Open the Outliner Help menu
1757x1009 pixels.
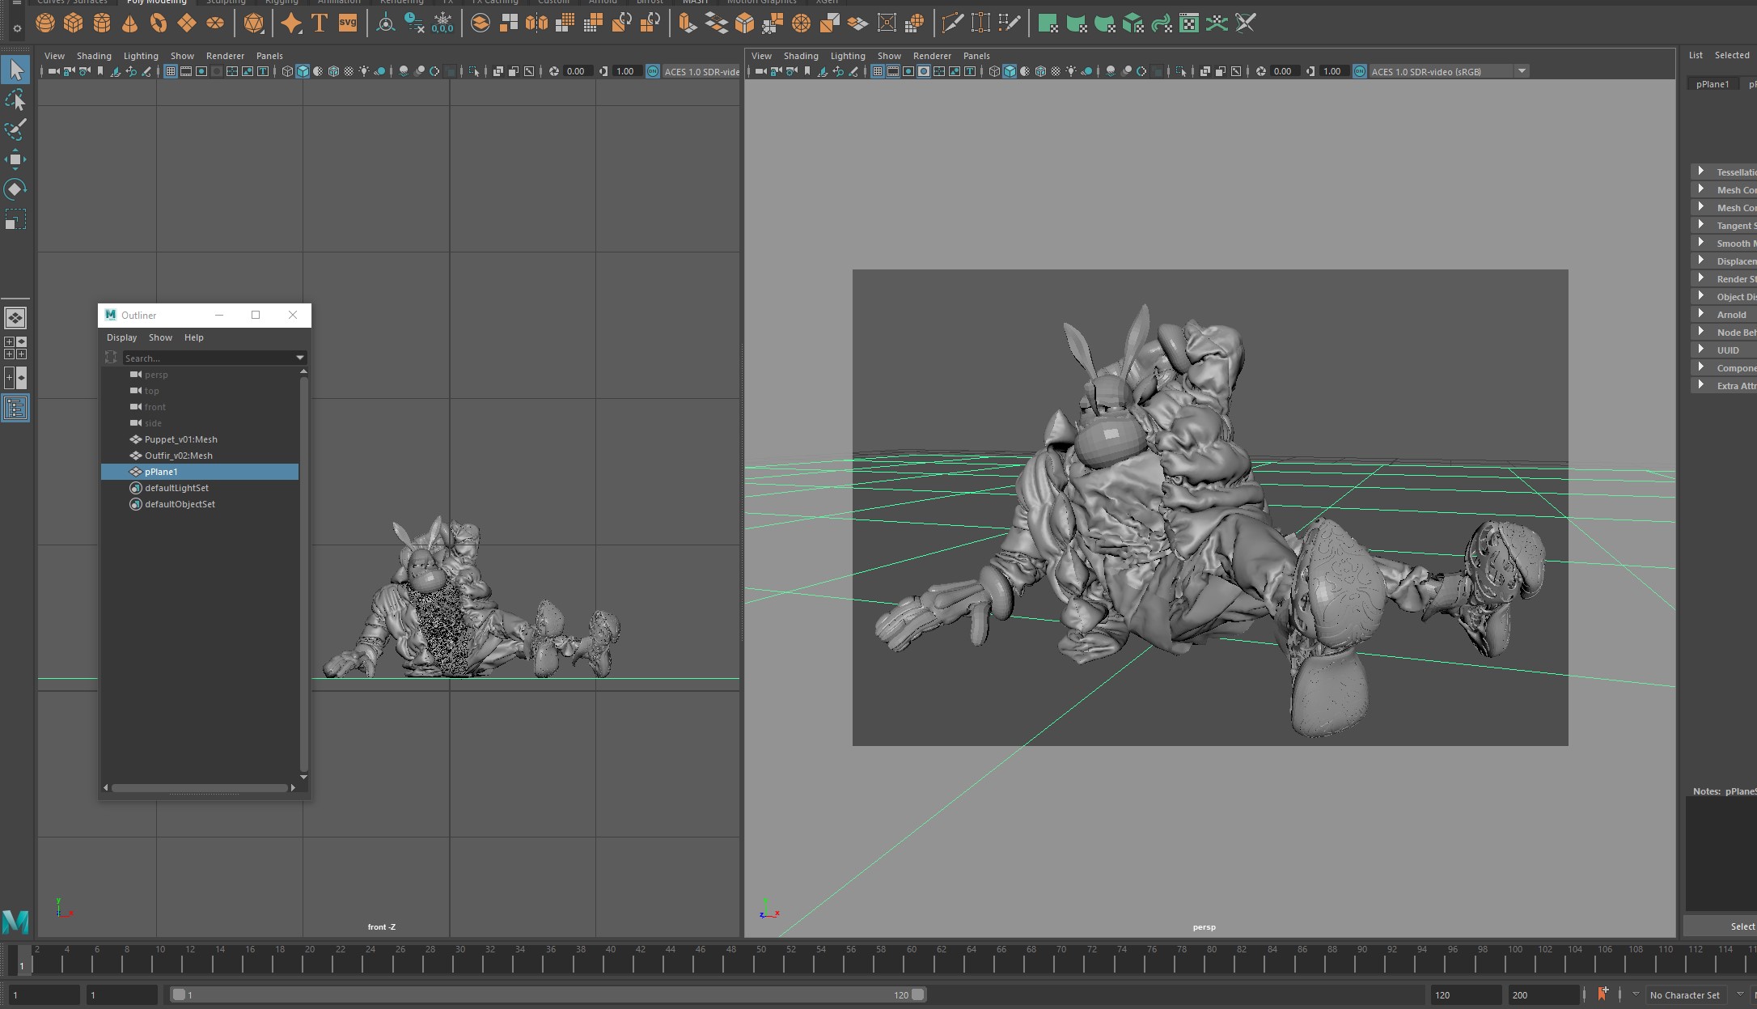(x=194, y=337)
